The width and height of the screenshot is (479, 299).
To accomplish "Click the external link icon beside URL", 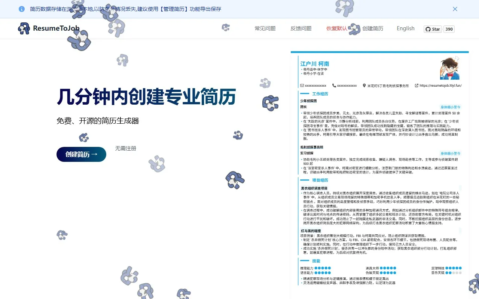I will (417, 86).
